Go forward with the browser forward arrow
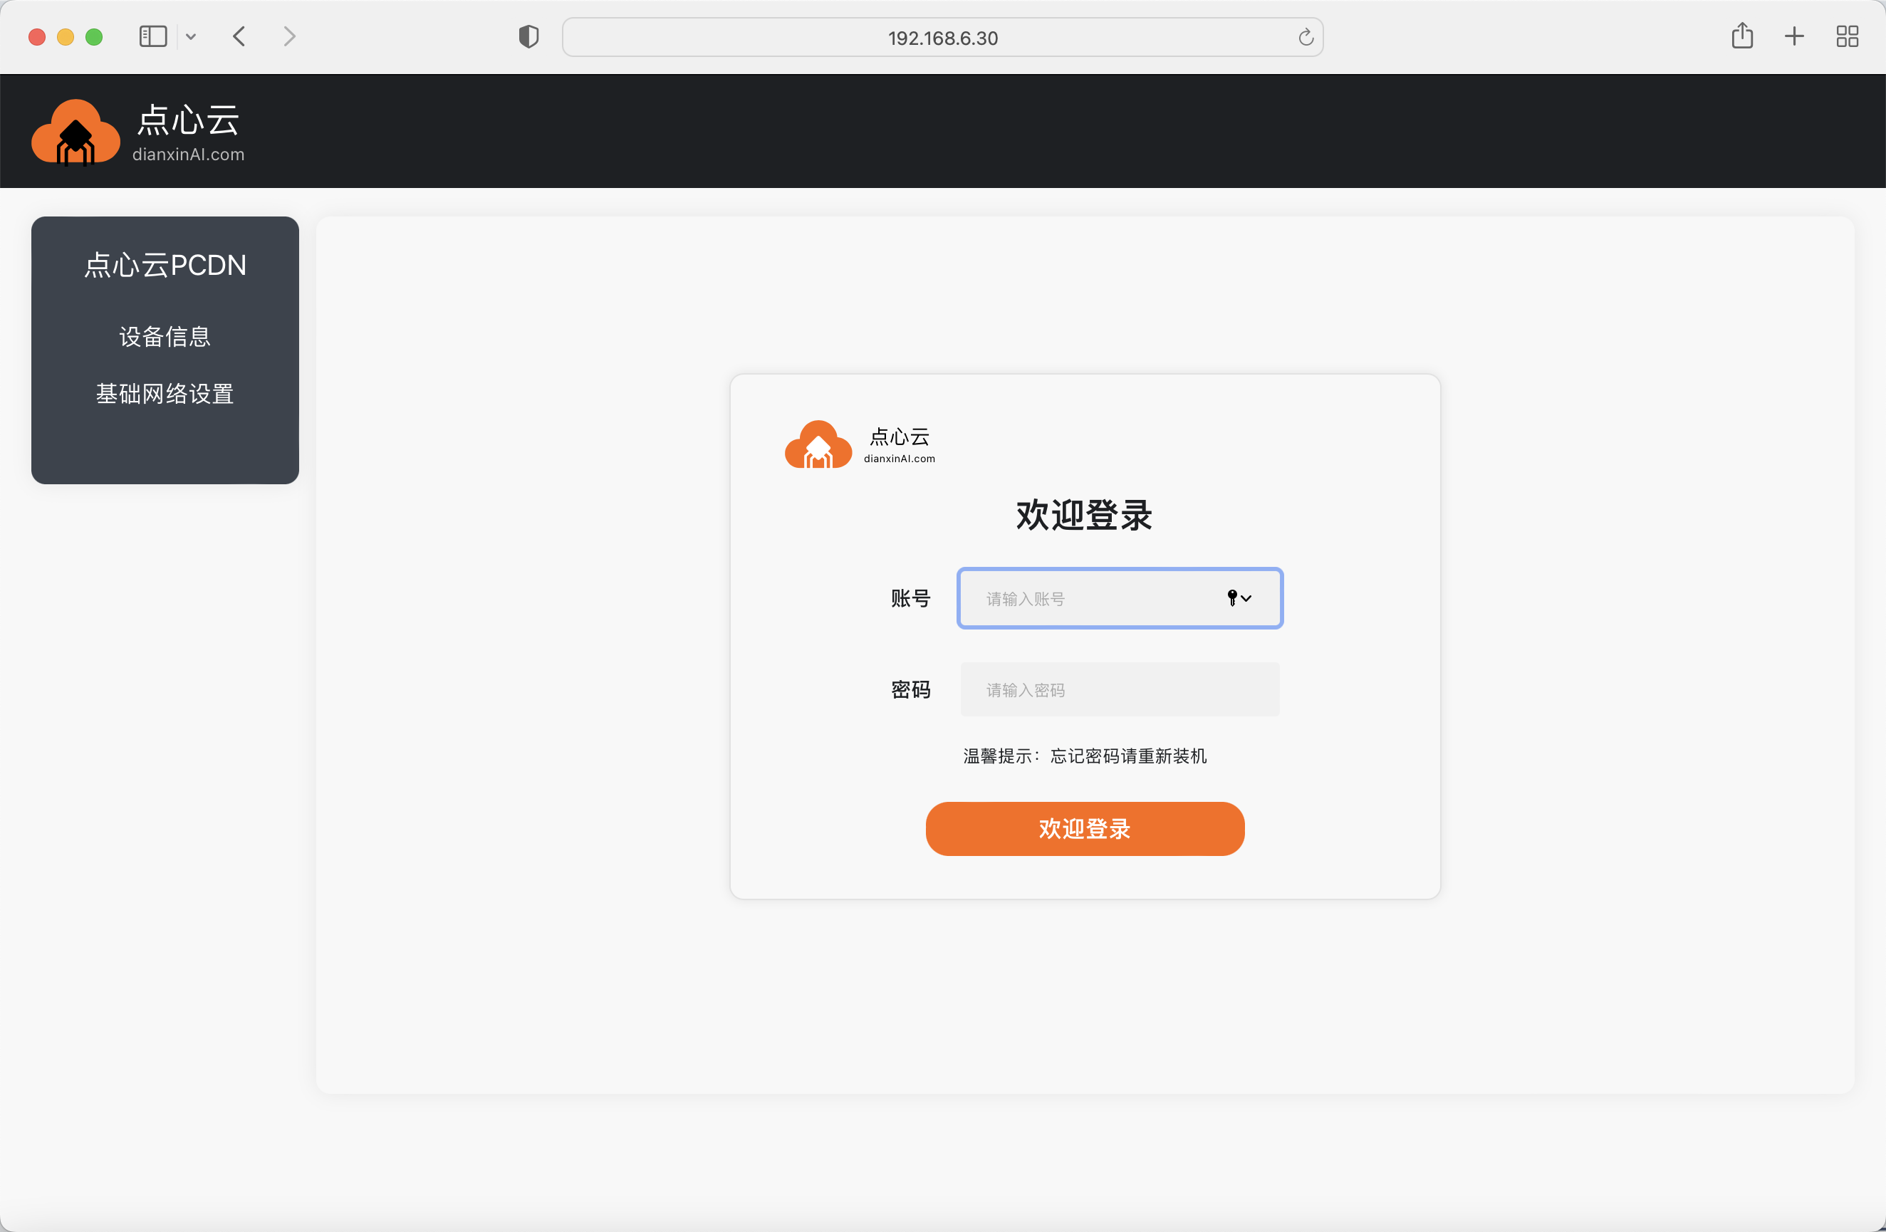1886x1232 pixels. [289, 36]
